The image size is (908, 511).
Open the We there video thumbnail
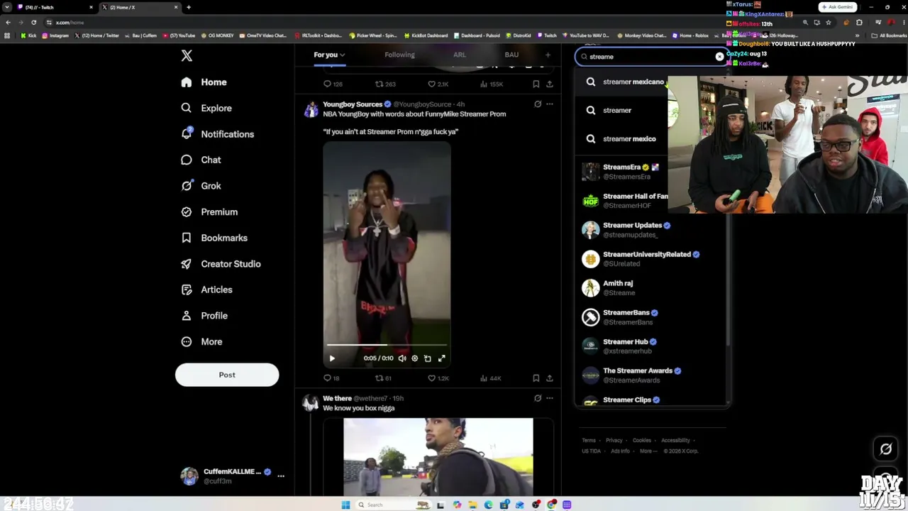pyautogui.click(x=438, y=457)
